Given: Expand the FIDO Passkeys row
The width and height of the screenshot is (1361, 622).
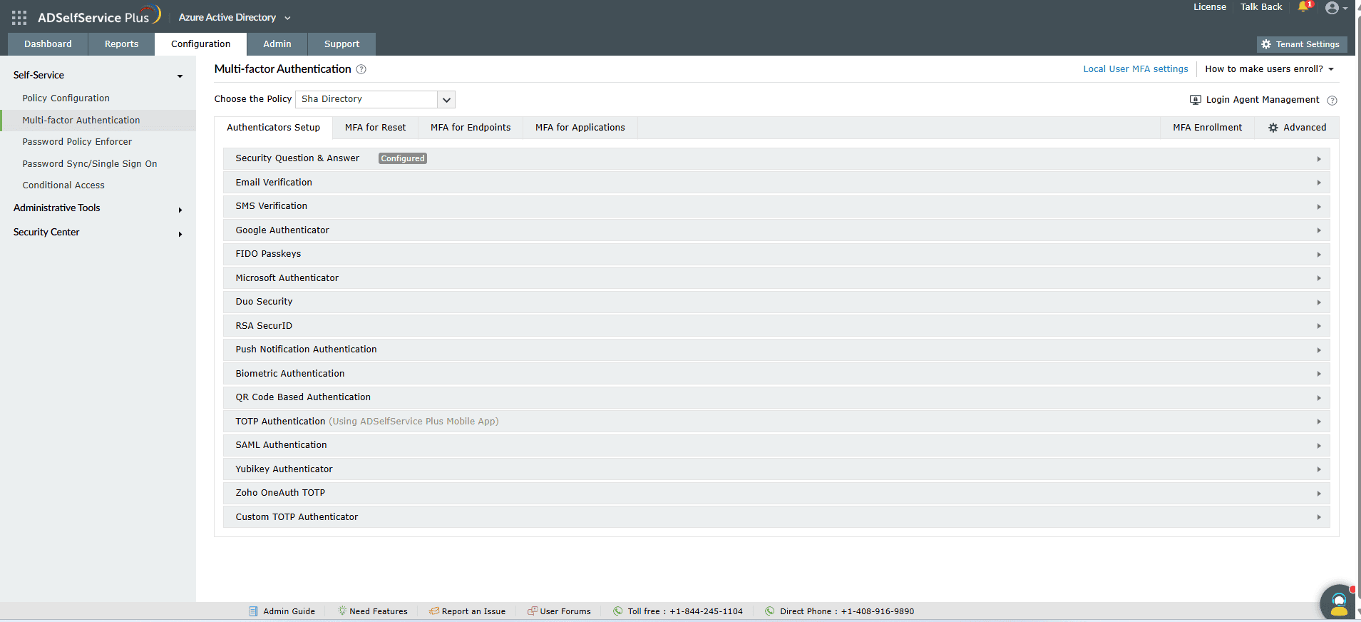Looking at the screenshot, I should [776, 254].
